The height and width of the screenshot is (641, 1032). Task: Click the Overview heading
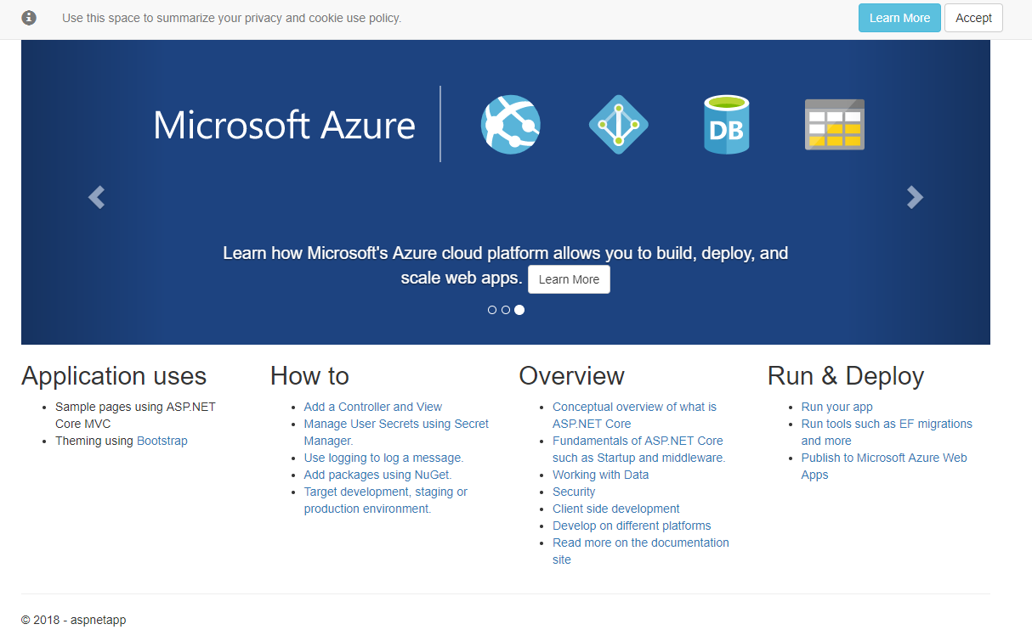[572, 376]
